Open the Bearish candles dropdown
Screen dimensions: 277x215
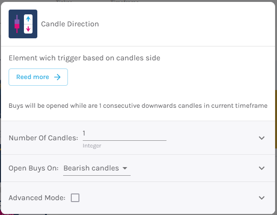(x=97, y=169)
